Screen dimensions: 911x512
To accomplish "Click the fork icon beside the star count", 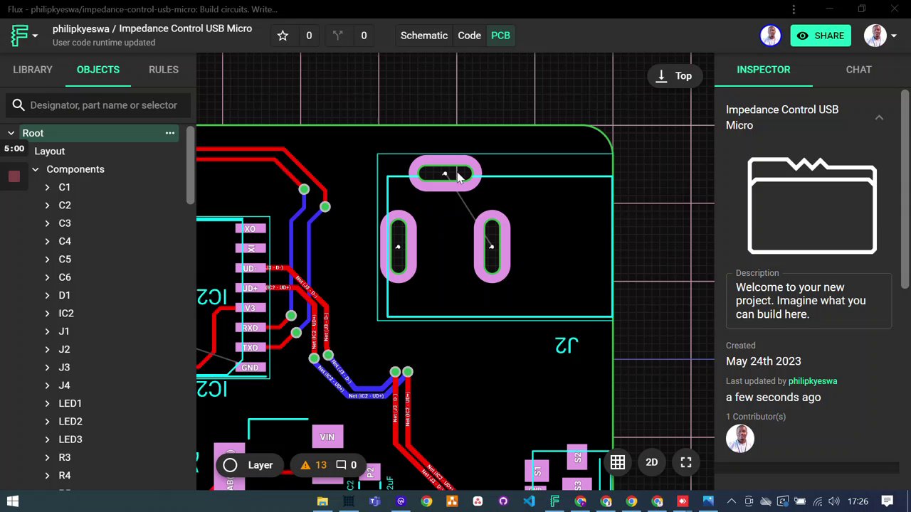I will 338,36.
